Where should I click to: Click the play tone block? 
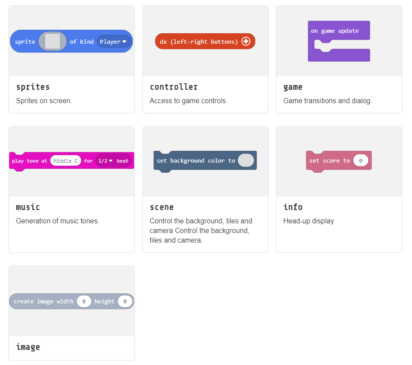point(72,161)
